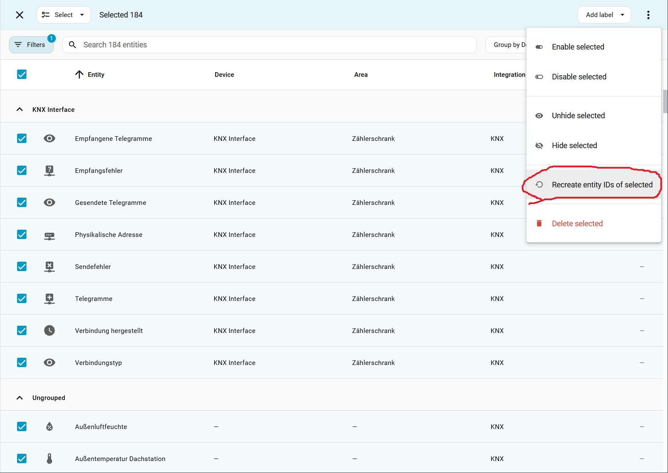Click the thermometer icon for Außentemperatur Dachstation
Viewport: 668px width, 473px height.
(49, 458)
